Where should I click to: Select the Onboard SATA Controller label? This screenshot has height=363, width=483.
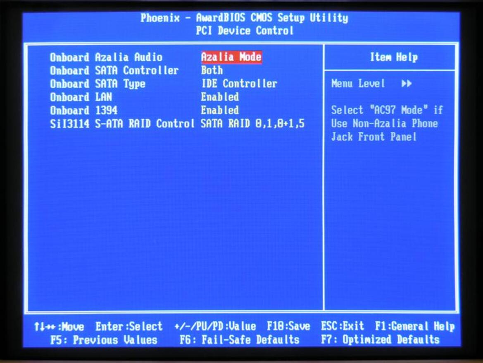point(114,71)
